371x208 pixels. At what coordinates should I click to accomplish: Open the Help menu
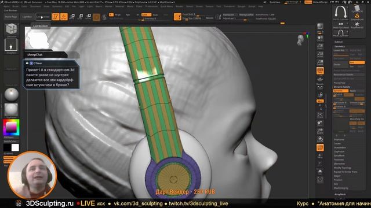coord(260,6)
